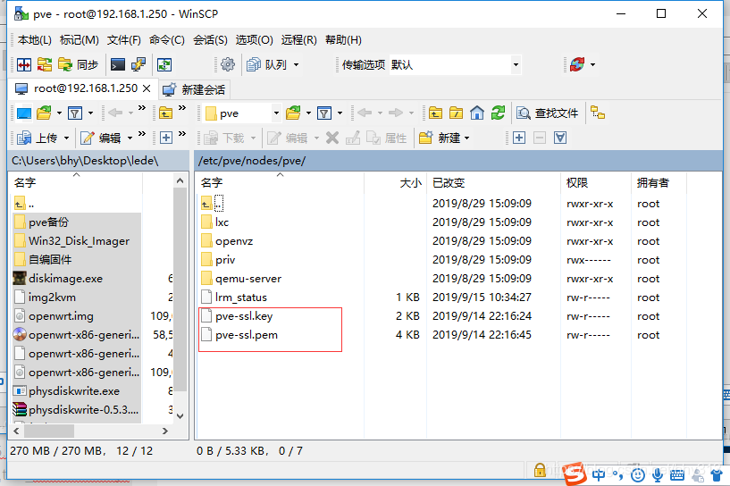Image resolution: width=730 pixels, height=486 pixels.
Task: Open the terminal console icon
Action: (117, 64)
